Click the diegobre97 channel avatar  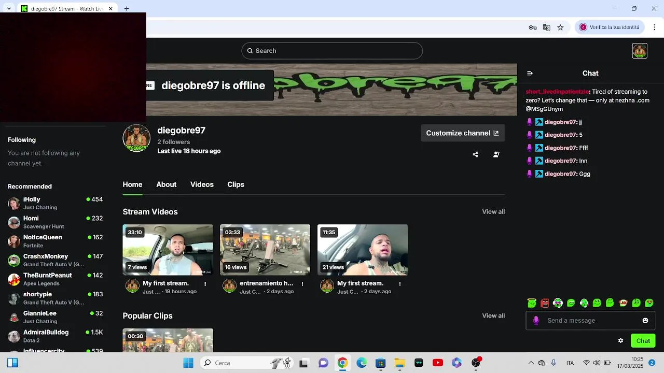[x=136, y=138]
